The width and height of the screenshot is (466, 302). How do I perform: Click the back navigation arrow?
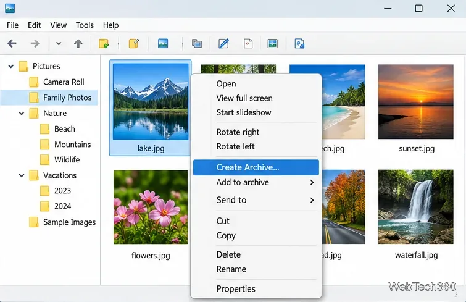pyautogui.click(x=12, y=44)
